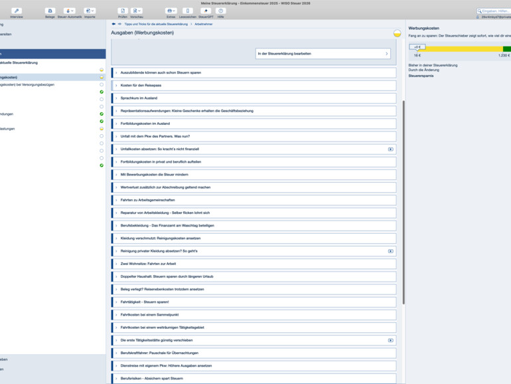
Task: Open the Berufsbekleidung tip about the Waschtag
Action: (254, 225)
